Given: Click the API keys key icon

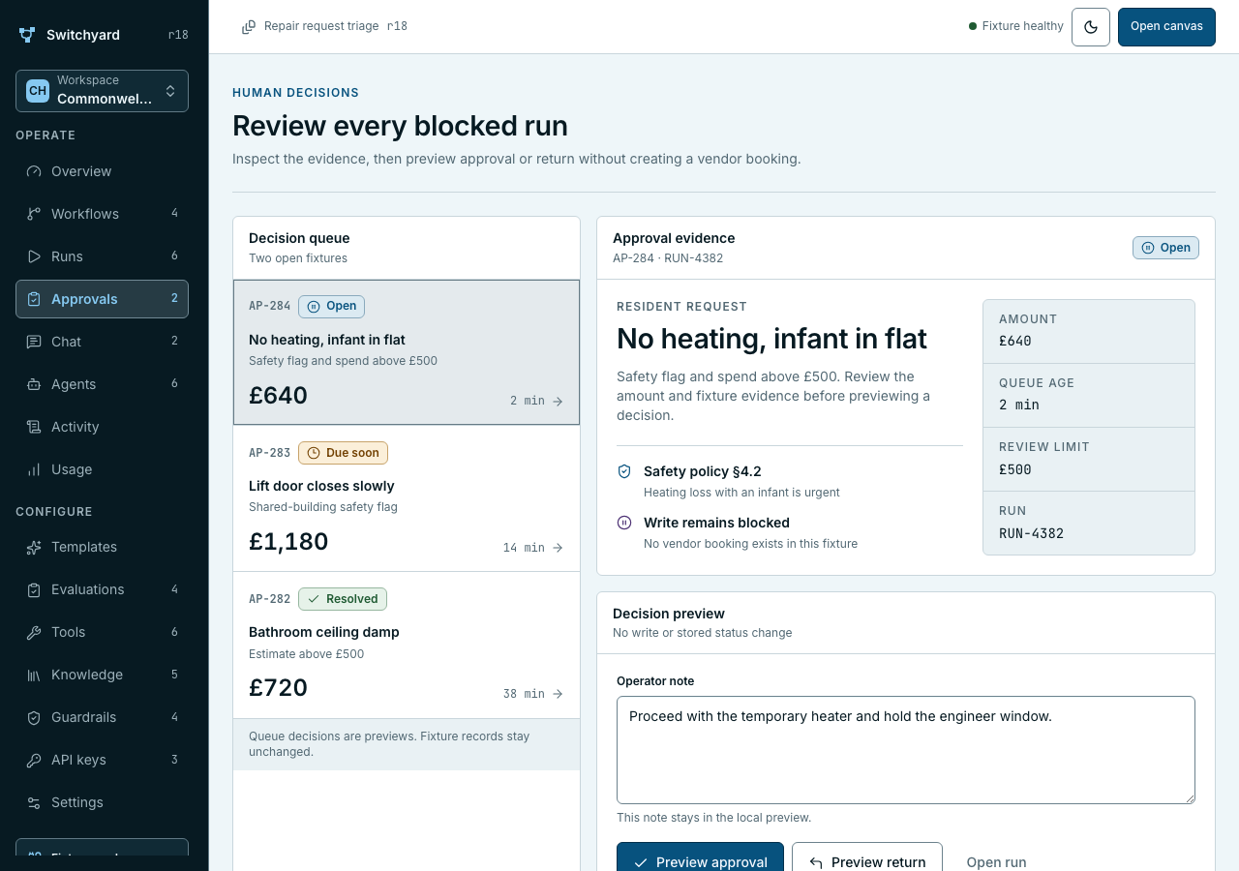Looking at the screenshot, I should pos(34,760).
